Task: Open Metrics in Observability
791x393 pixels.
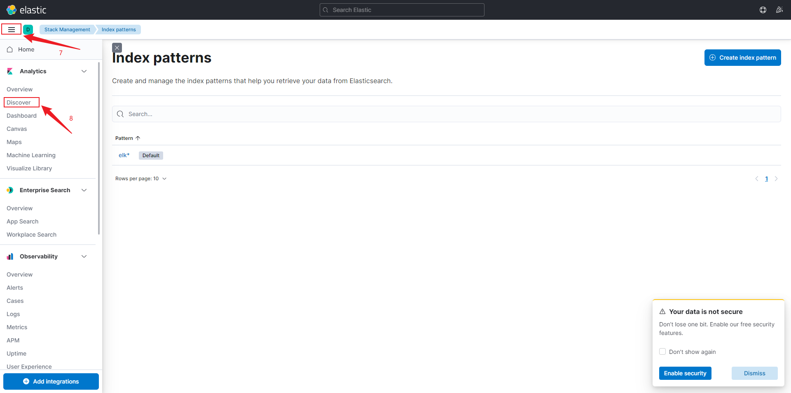Action: coord(17,327)
